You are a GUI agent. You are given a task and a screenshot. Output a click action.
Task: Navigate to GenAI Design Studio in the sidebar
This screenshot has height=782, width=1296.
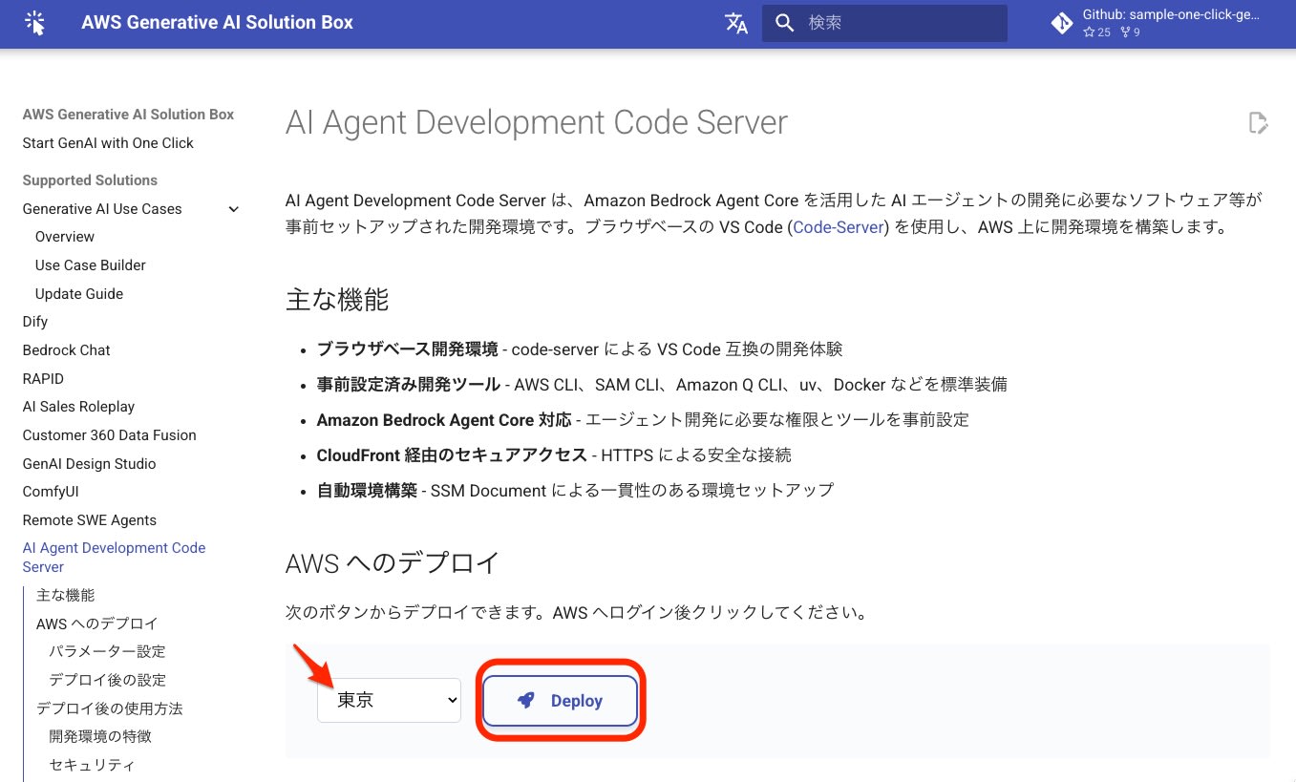(89, 464)
